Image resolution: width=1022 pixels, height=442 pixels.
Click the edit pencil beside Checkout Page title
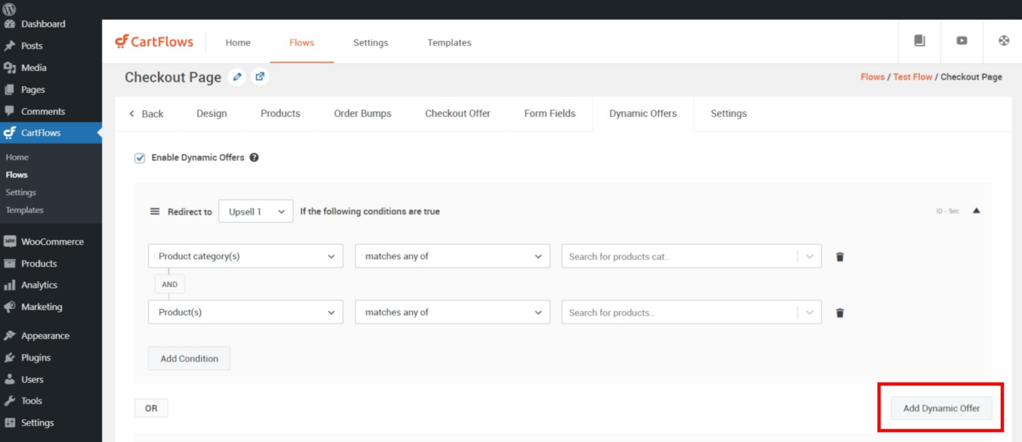pos(237,76)
